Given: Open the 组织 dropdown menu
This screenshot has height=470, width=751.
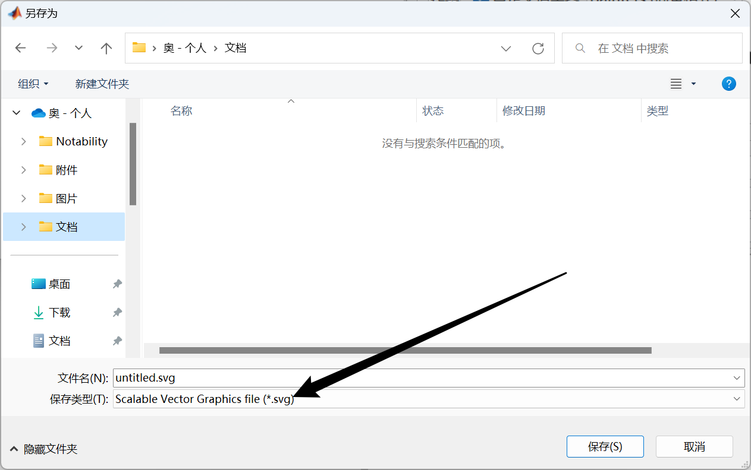Looking at the screenshot, I should (x=33, y=83).
